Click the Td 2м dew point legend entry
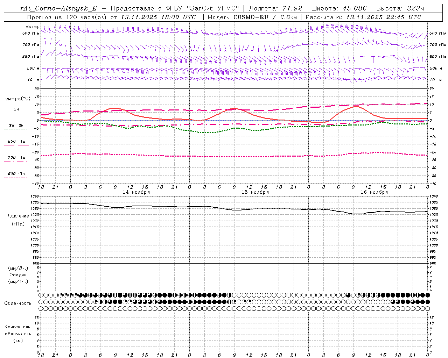 16,125
